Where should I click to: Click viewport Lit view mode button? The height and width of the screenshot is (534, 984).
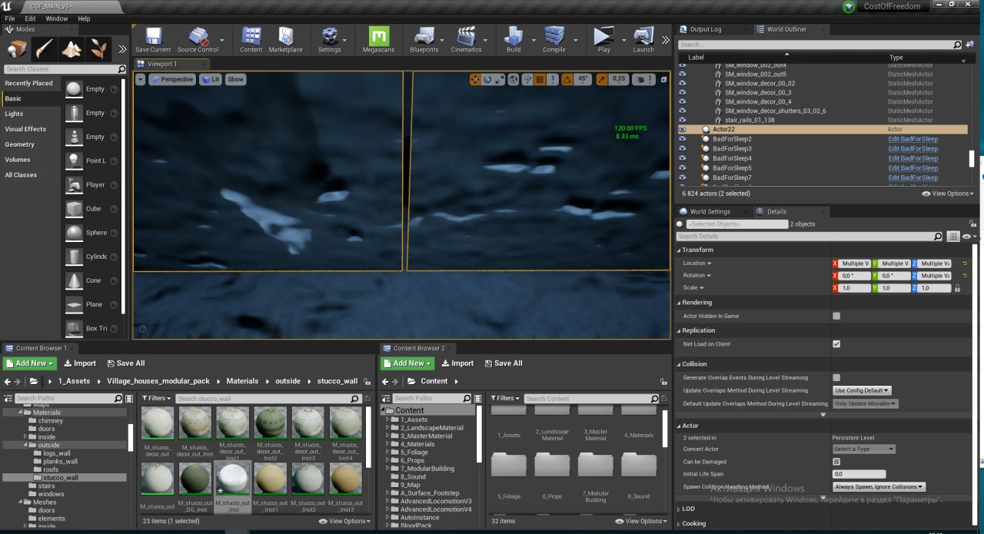pyautogui.click(x=210, y=79)
